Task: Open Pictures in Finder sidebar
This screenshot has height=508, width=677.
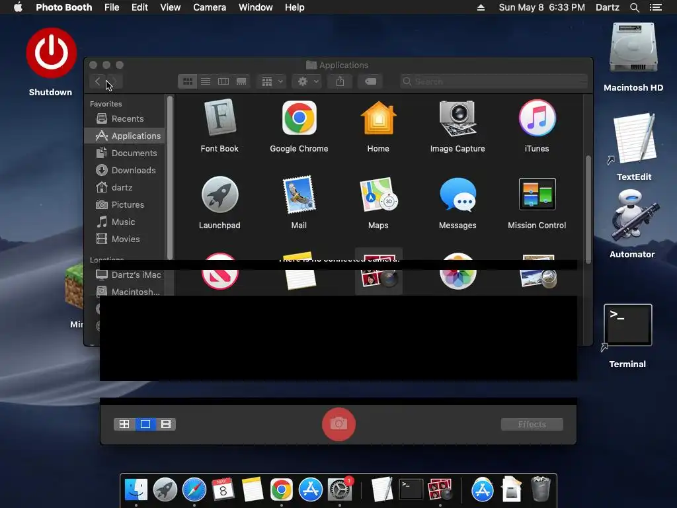Action: click(x=124, y=205)
